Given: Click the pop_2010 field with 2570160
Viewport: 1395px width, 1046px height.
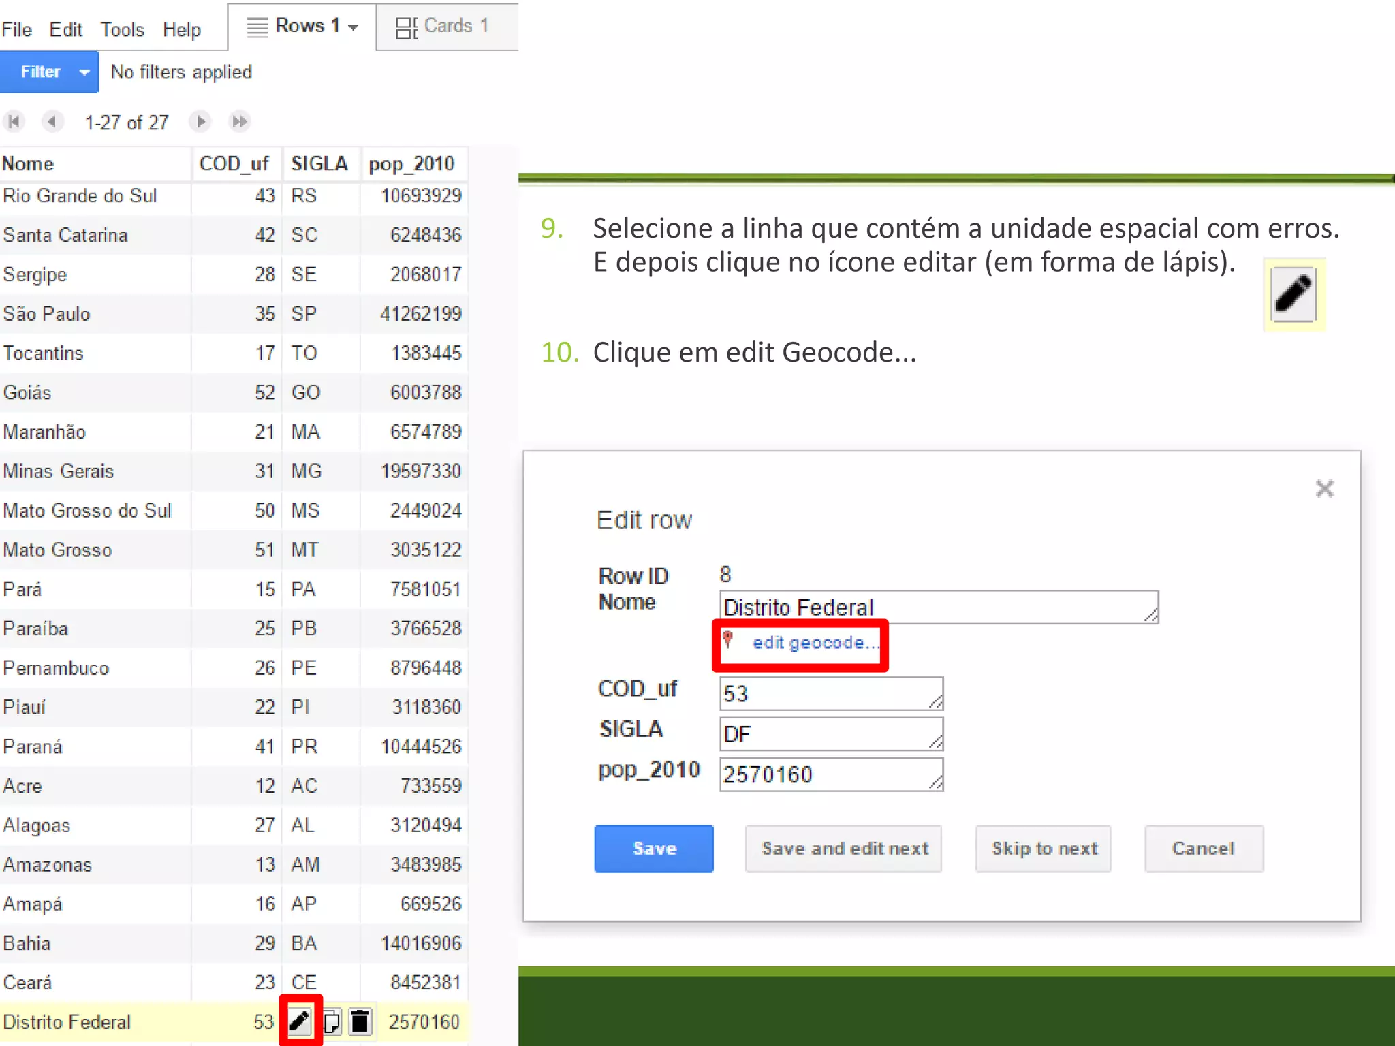Looking at the screenshot, I should coord(831,774).
